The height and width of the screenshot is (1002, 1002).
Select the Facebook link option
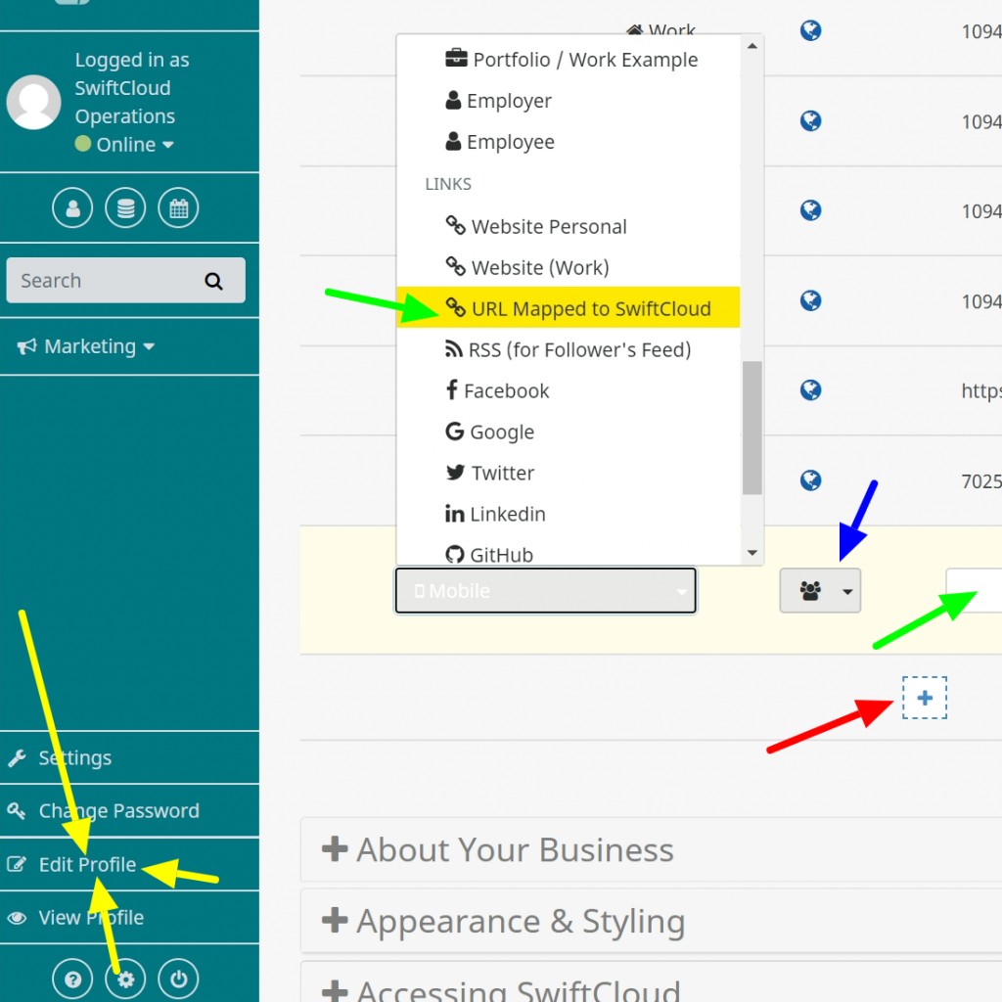(508, 390)
